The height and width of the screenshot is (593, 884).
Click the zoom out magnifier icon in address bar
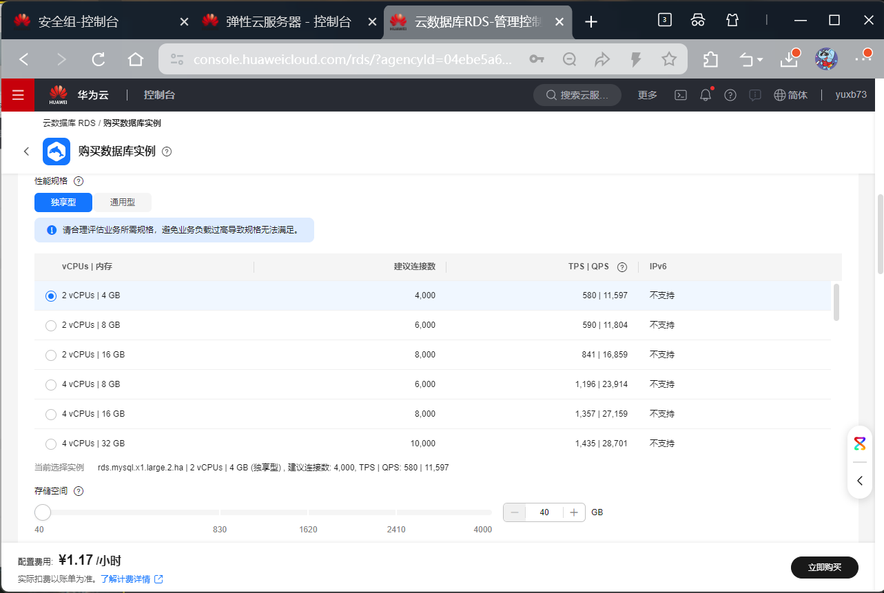(569, 59)
